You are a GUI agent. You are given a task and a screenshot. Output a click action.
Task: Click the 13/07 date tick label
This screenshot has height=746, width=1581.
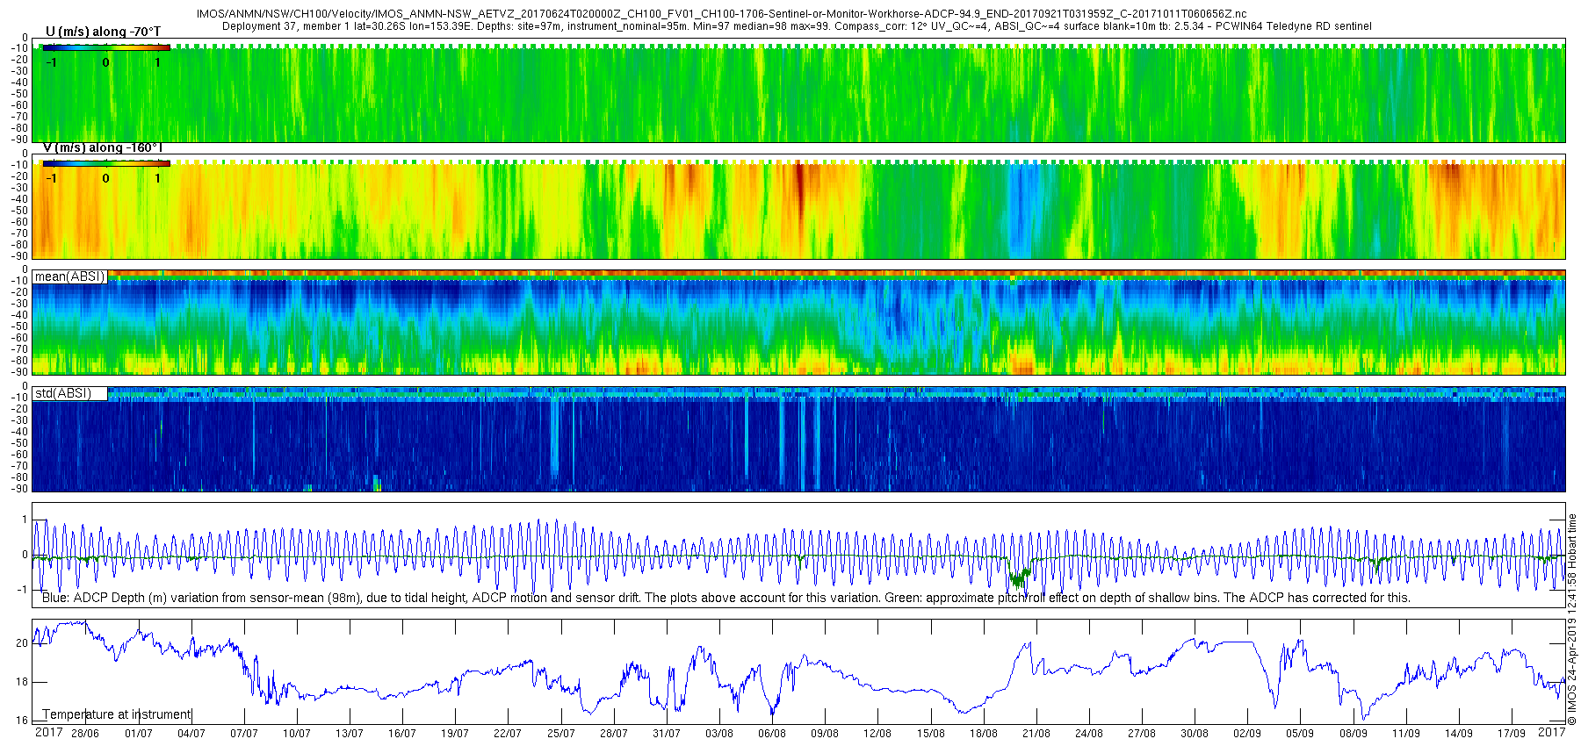(x=349, y=734)
